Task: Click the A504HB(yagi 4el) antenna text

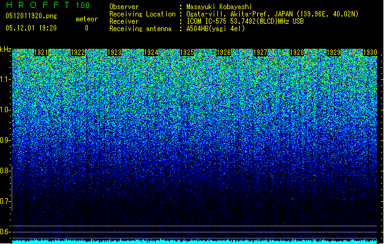Action: point(216,29)
